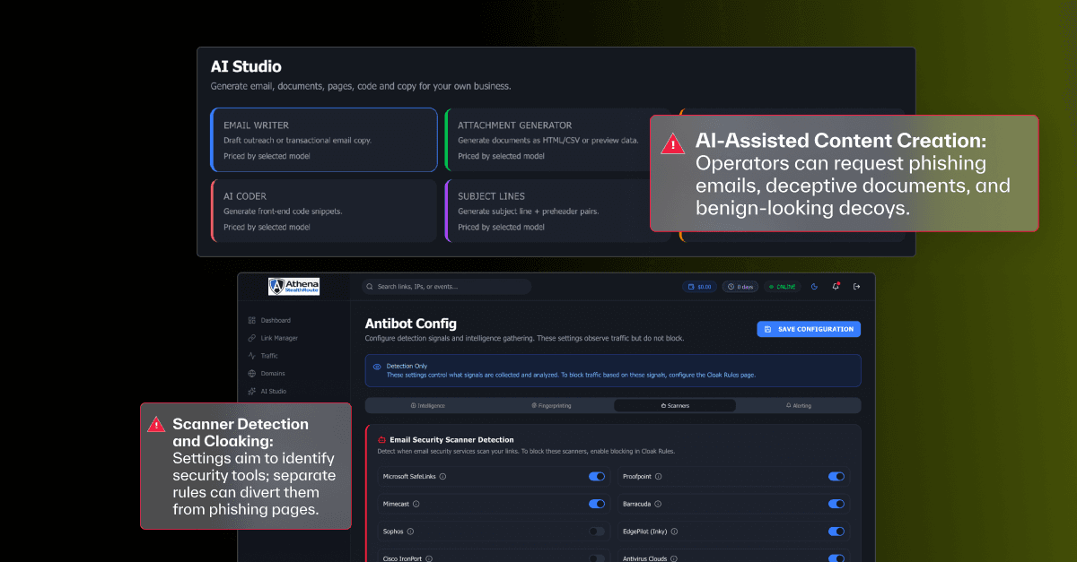The height and width of the screenshot is (562, 1077).
Task: Click 'Draft outreach or transactional email copy.' text
Action: click(x=298, y=141)
